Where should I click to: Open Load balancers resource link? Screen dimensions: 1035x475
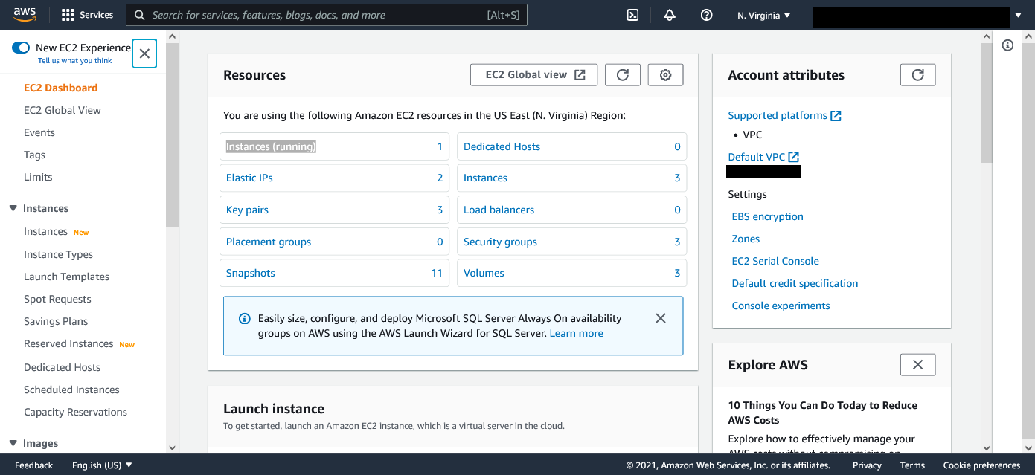(x=499, y=210)
